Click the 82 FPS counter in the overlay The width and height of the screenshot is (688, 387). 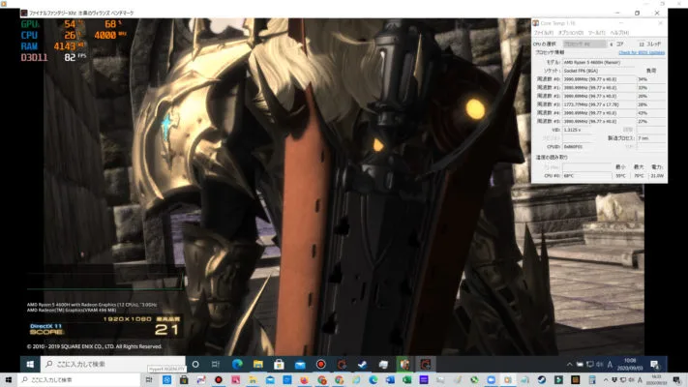click(75, 57)
